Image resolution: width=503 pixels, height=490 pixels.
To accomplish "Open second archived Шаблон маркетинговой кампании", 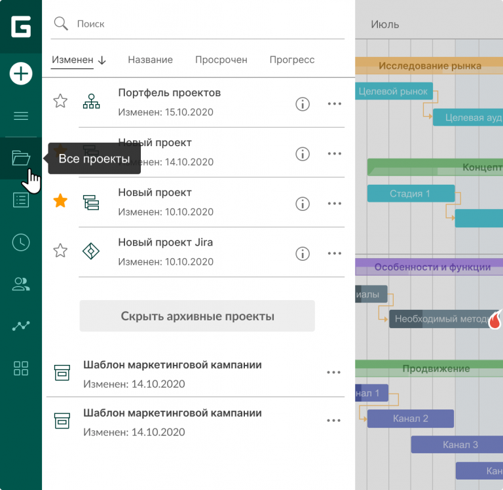I will coord(172,413).
